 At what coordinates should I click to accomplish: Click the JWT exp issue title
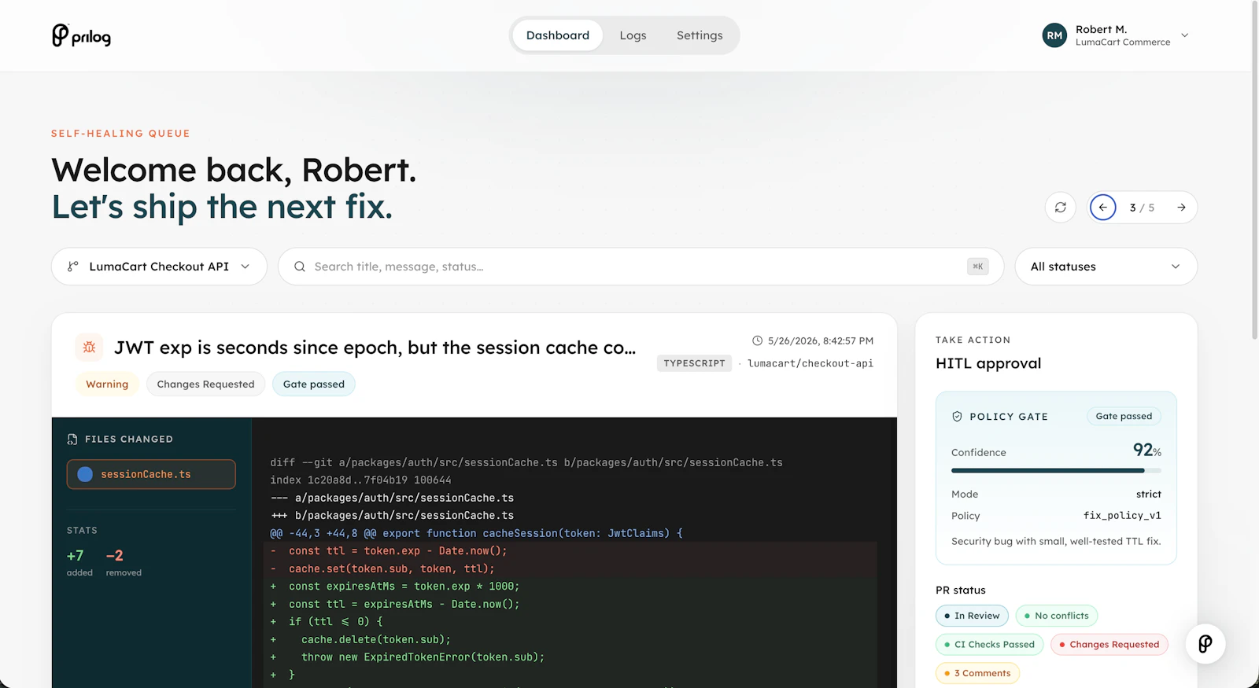click(x=375, y=348)
